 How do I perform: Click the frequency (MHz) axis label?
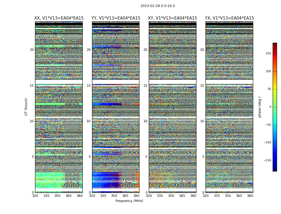pyautogui.click(x=129, y=201)
